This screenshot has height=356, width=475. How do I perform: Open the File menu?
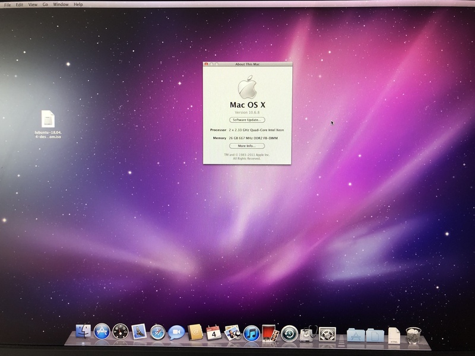(x=7, y=5)
